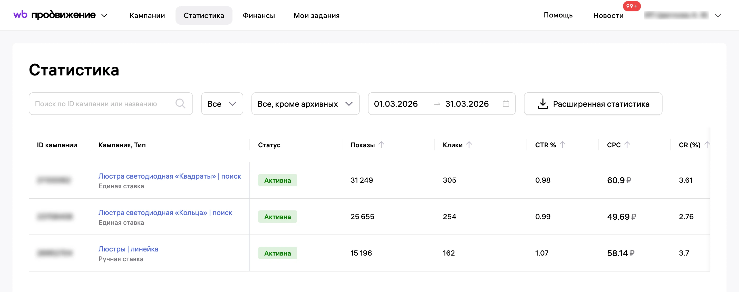
Task: Open the Помощь link
Action: coord(558,15)
